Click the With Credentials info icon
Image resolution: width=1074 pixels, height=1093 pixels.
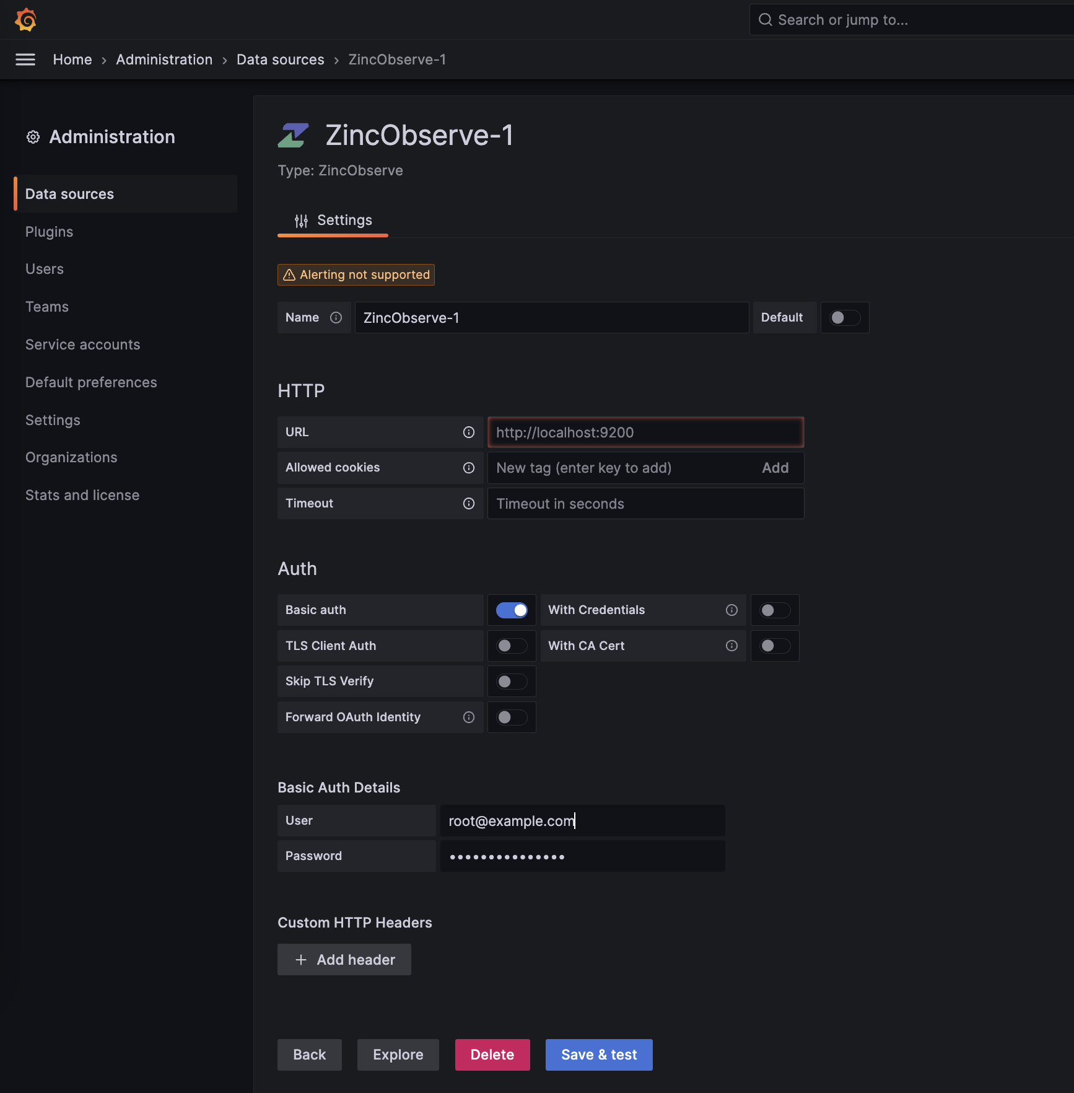click(731, 610)
